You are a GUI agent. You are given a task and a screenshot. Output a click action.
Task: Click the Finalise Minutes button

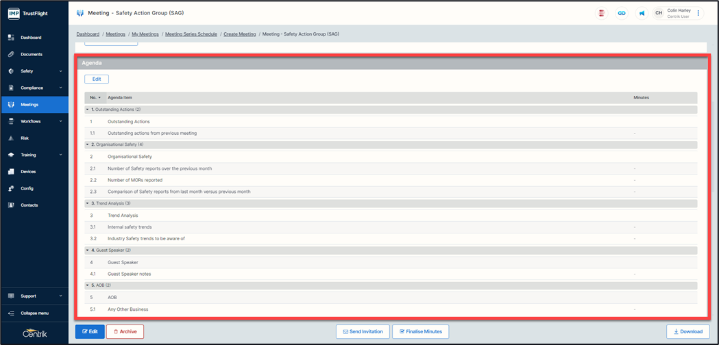point(420,331)
